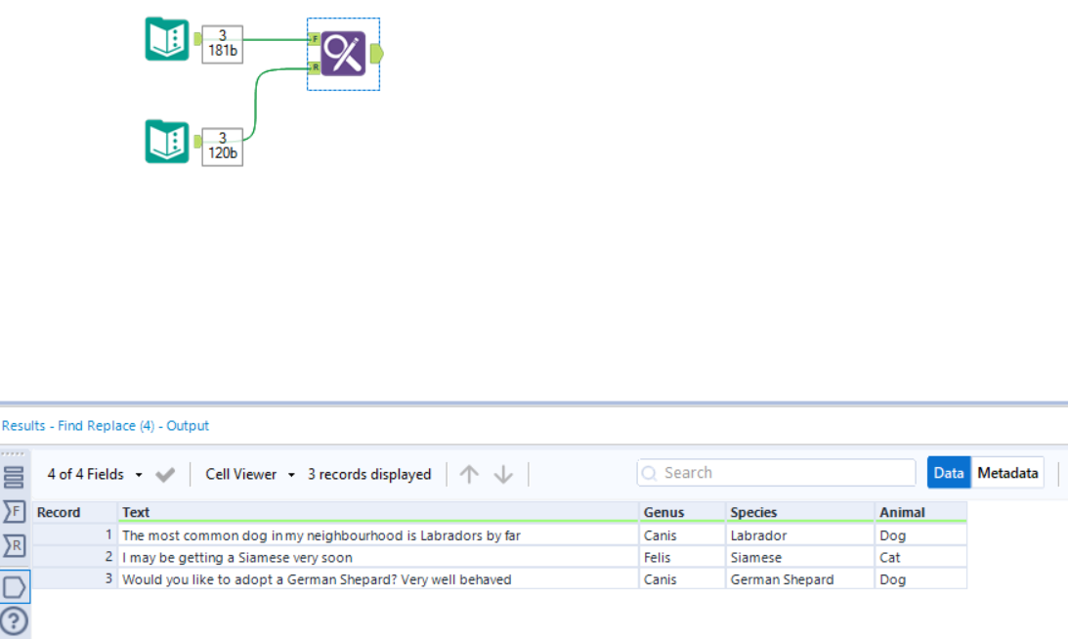Click the up arrow to view previous record
Image resolution: width=1068 pixels, height=639 pixels.
tap(470, 473)
